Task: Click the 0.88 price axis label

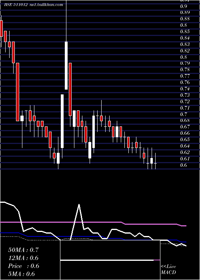Action: point(185,19)
